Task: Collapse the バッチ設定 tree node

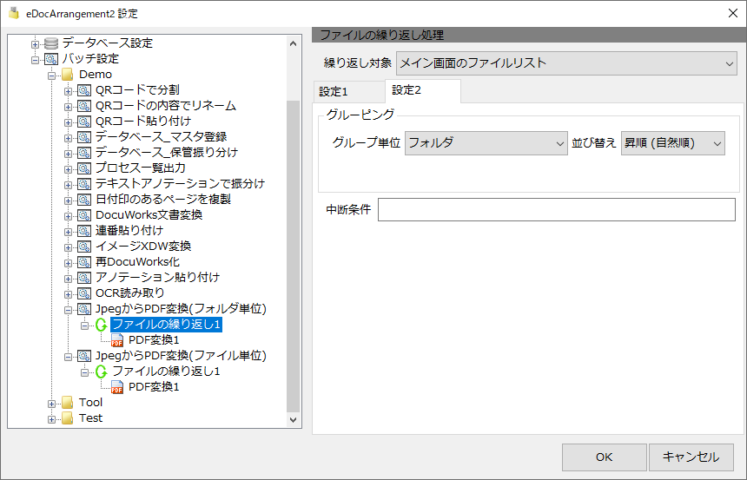Action: point(35,60)
